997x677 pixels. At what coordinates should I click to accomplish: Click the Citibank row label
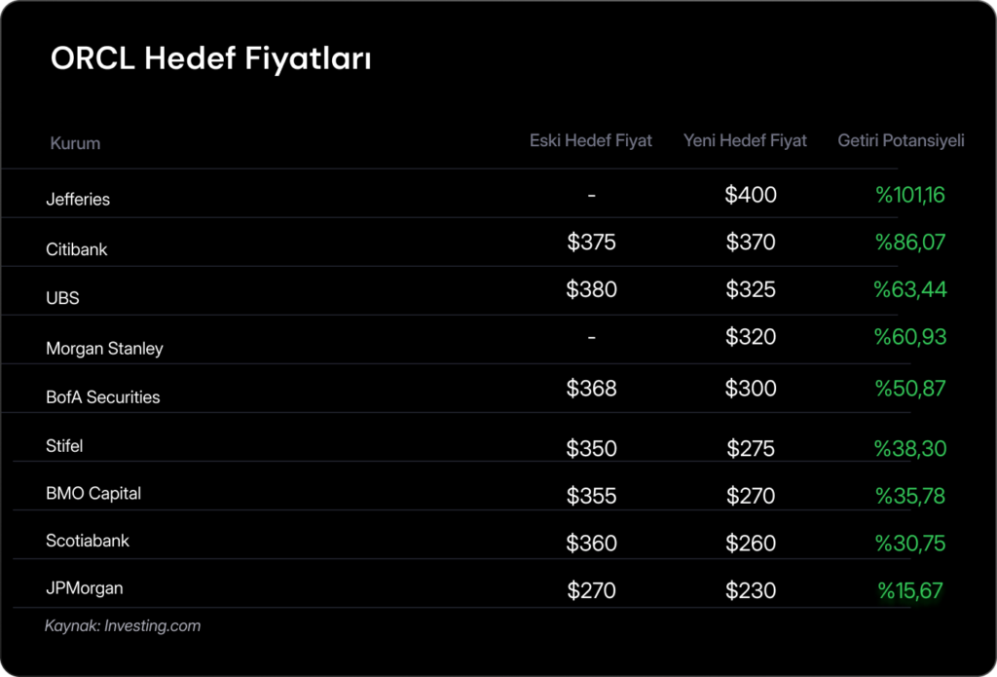point(77,249)
